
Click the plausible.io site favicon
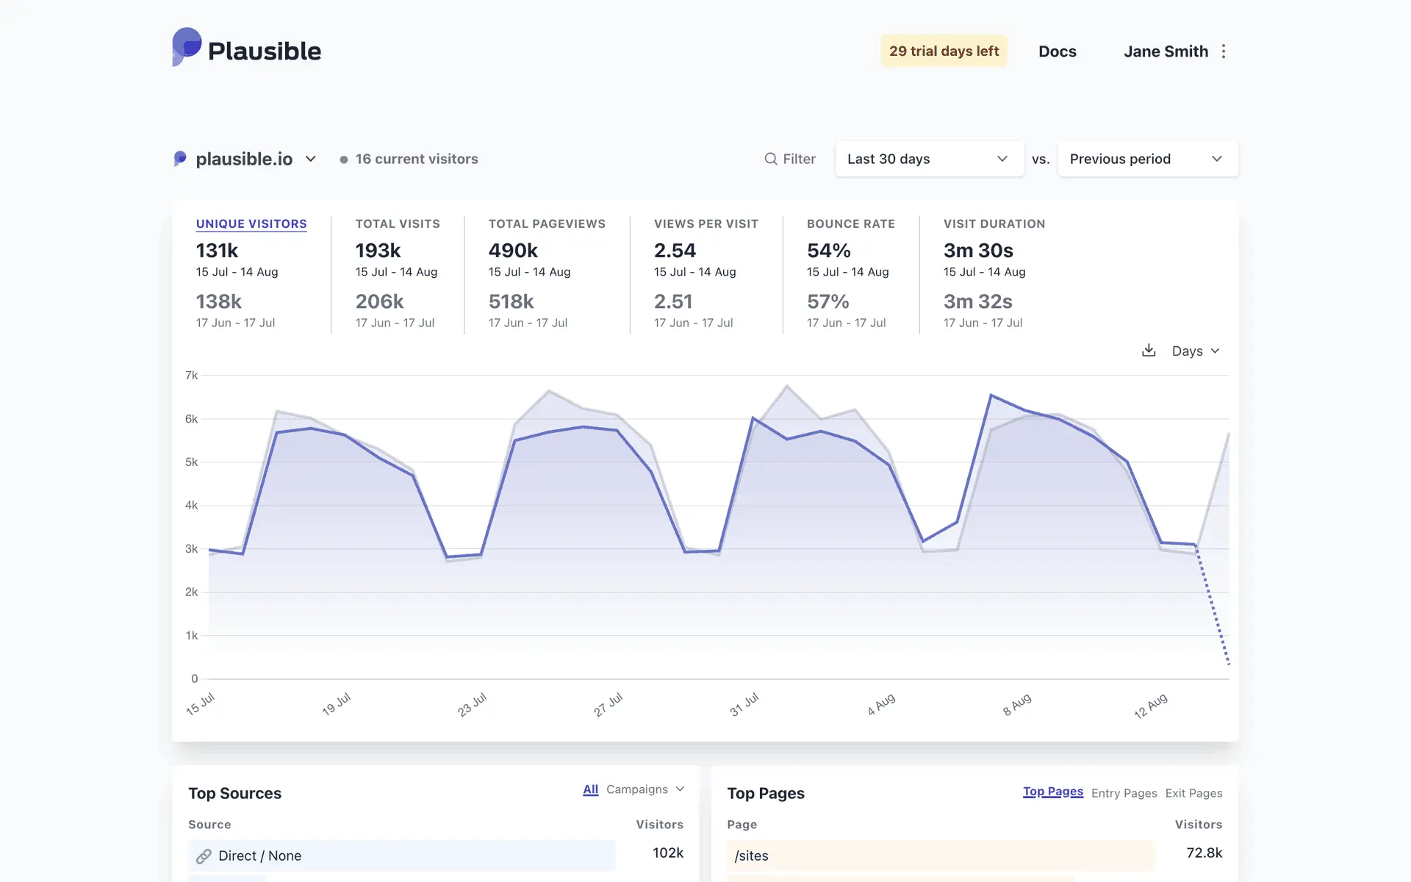click(x=180, y=159)
